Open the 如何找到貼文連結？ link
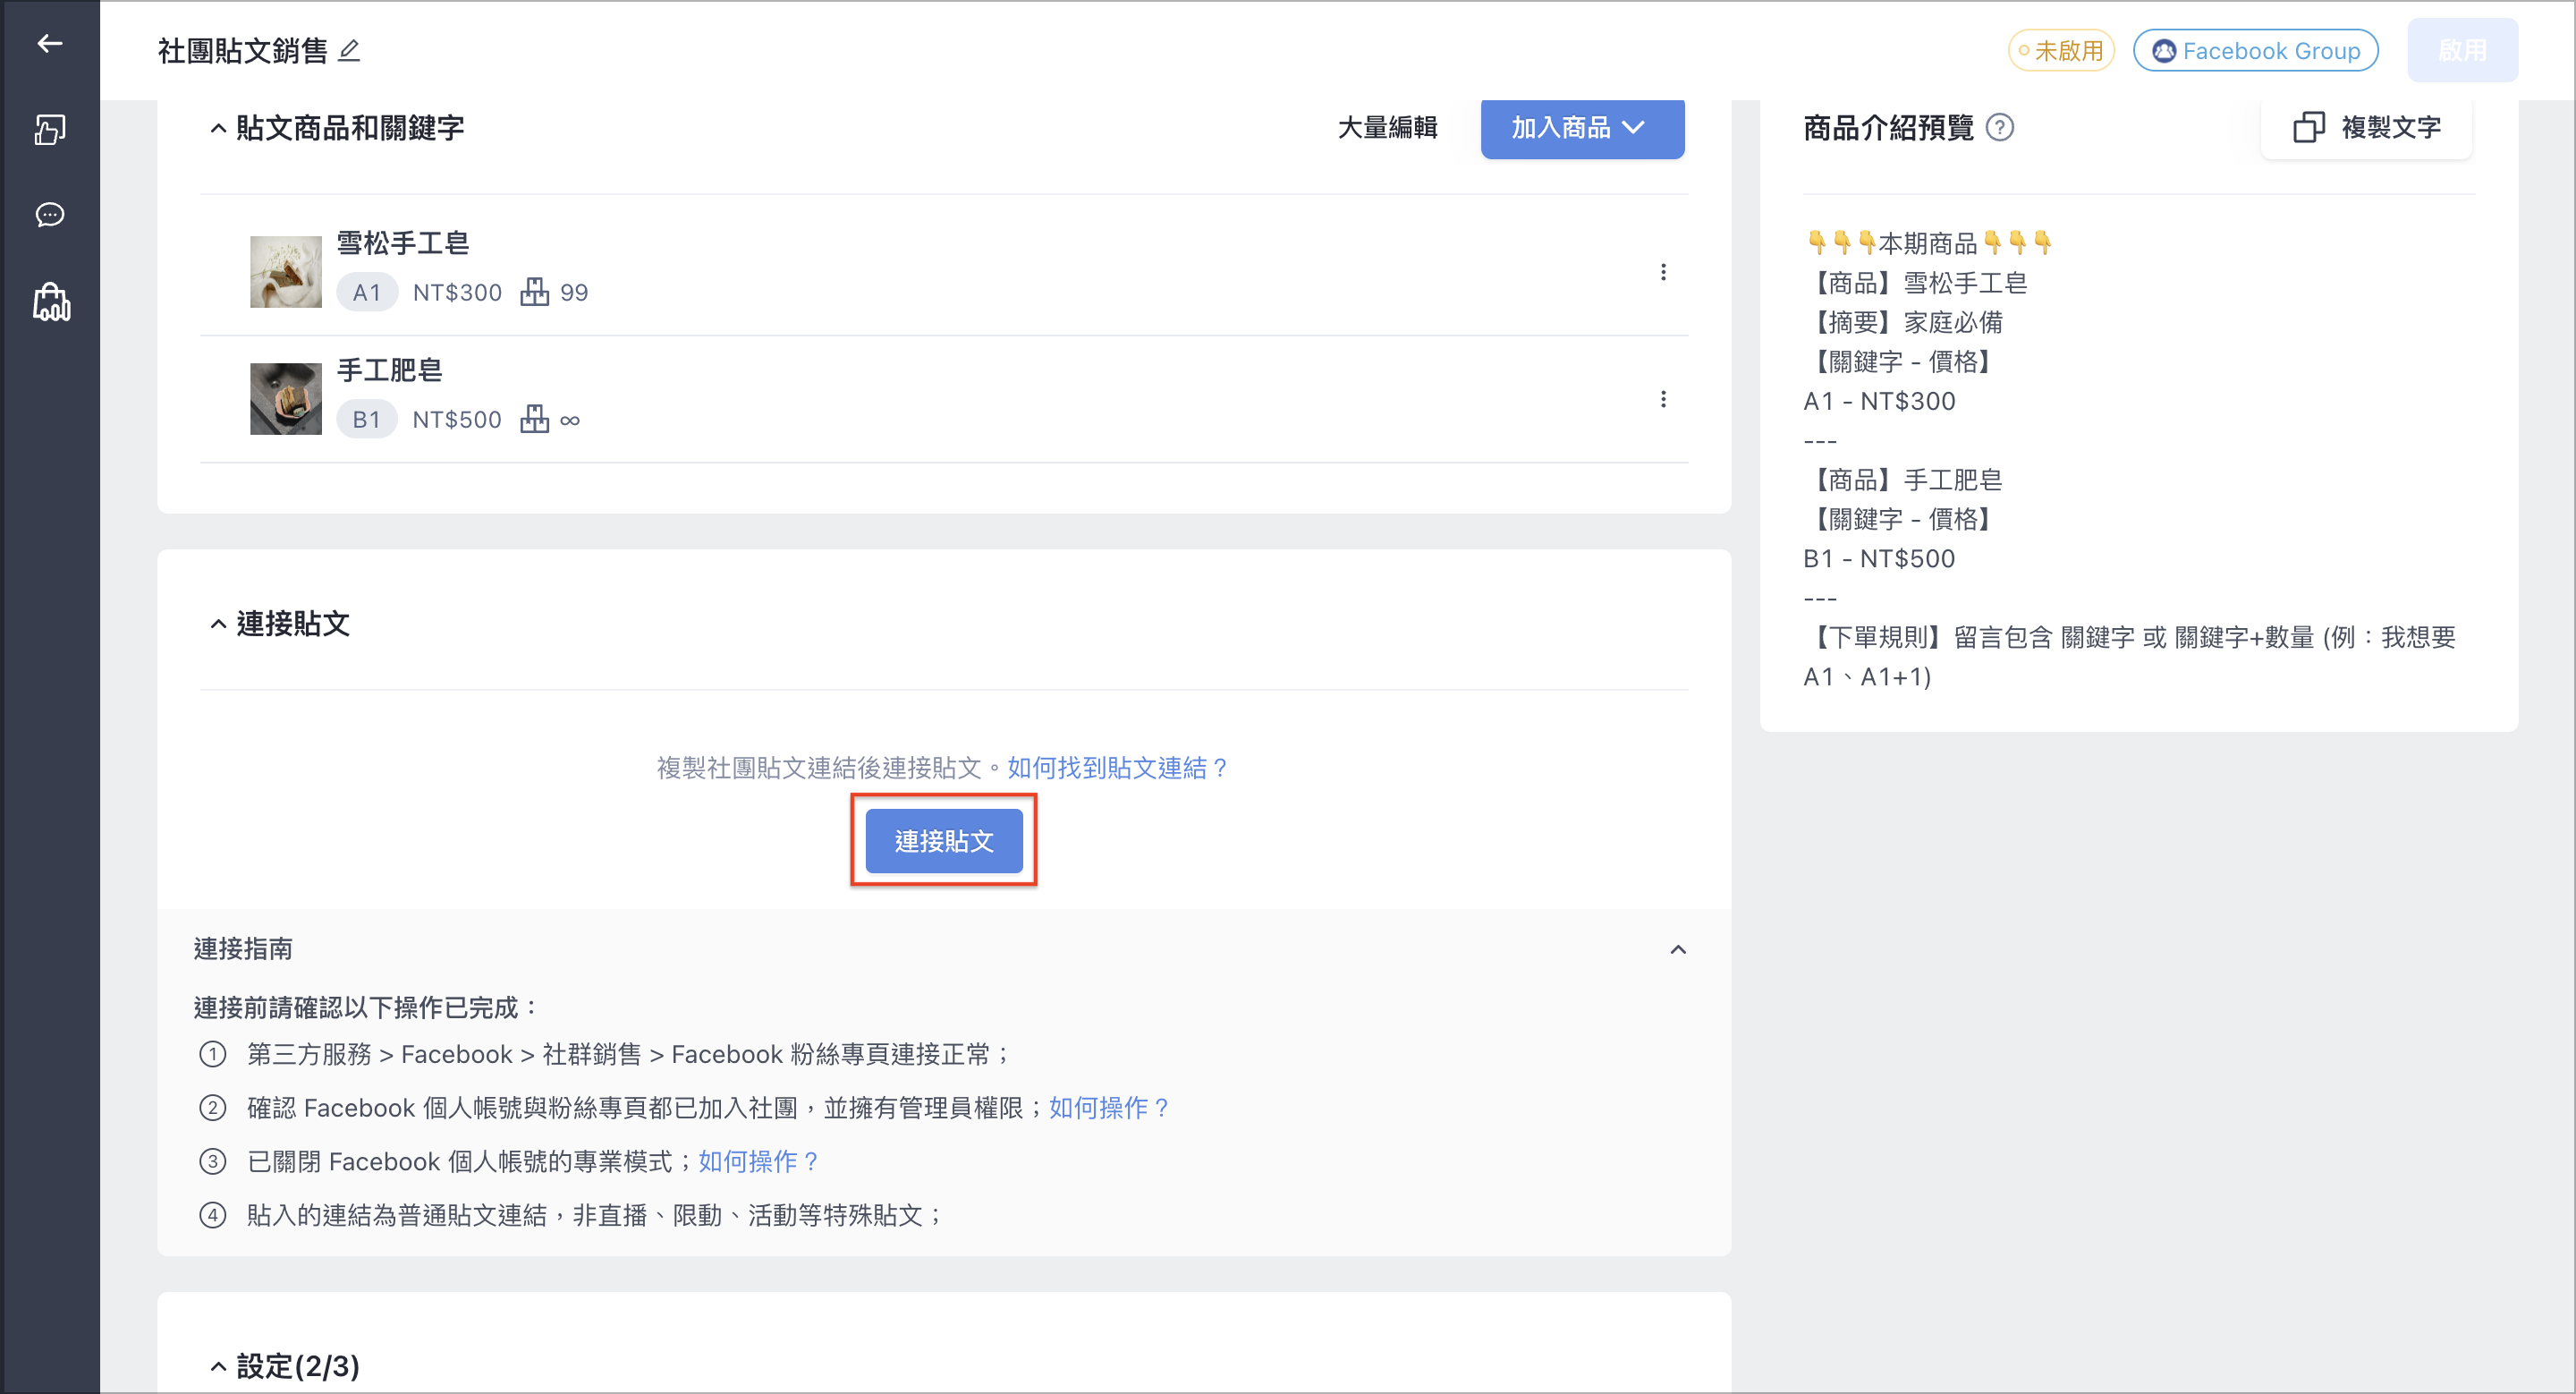The width and height of the screenshot is (2576, 1394). 1119,767
